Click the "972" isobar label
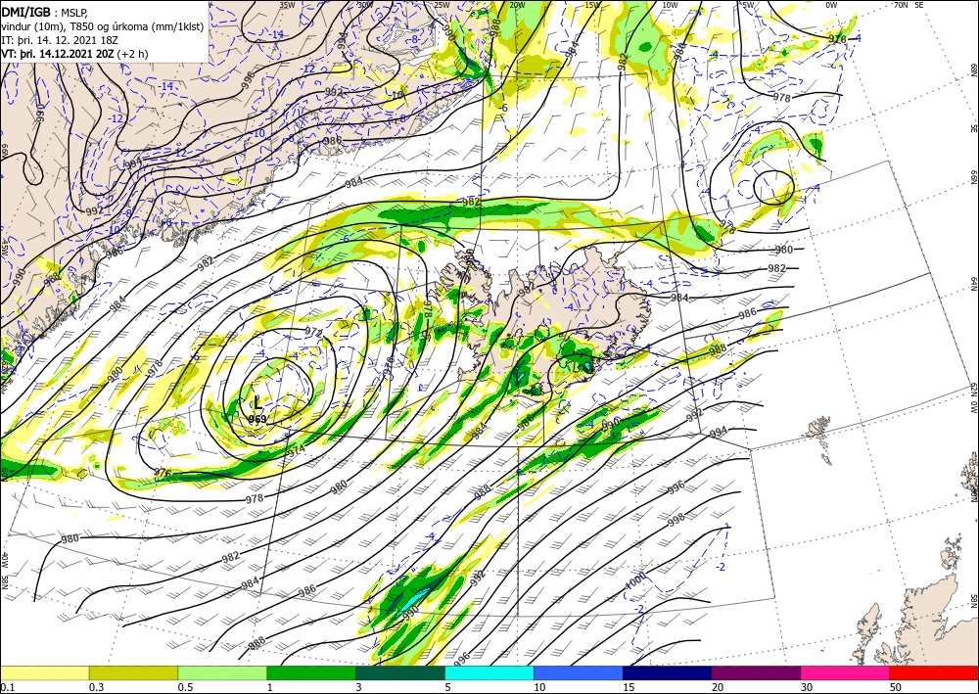Image resolution: width=979 pixels, height=694 pixels. pos(313,332)
